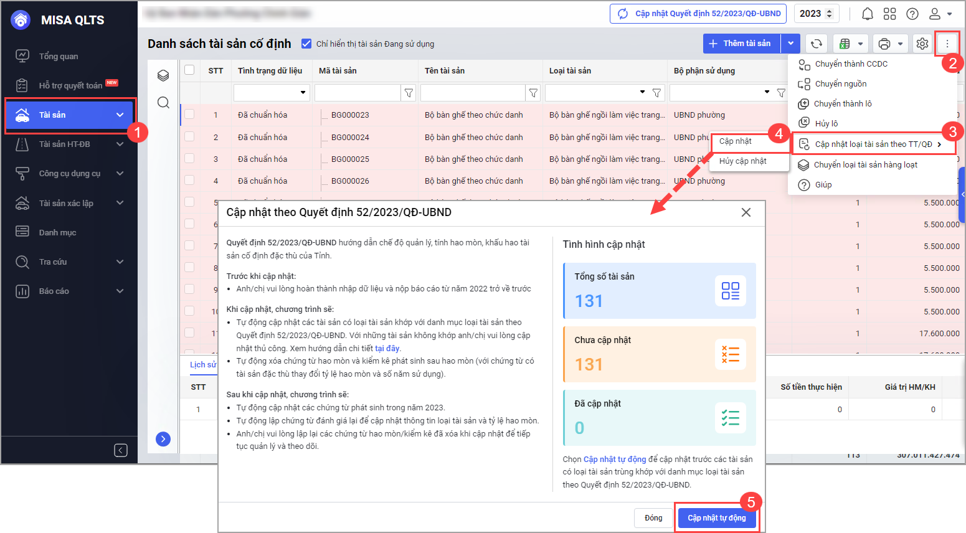
Task: Click the 'Cập nhật tự động' button
Action: click(x=716, y=517)
